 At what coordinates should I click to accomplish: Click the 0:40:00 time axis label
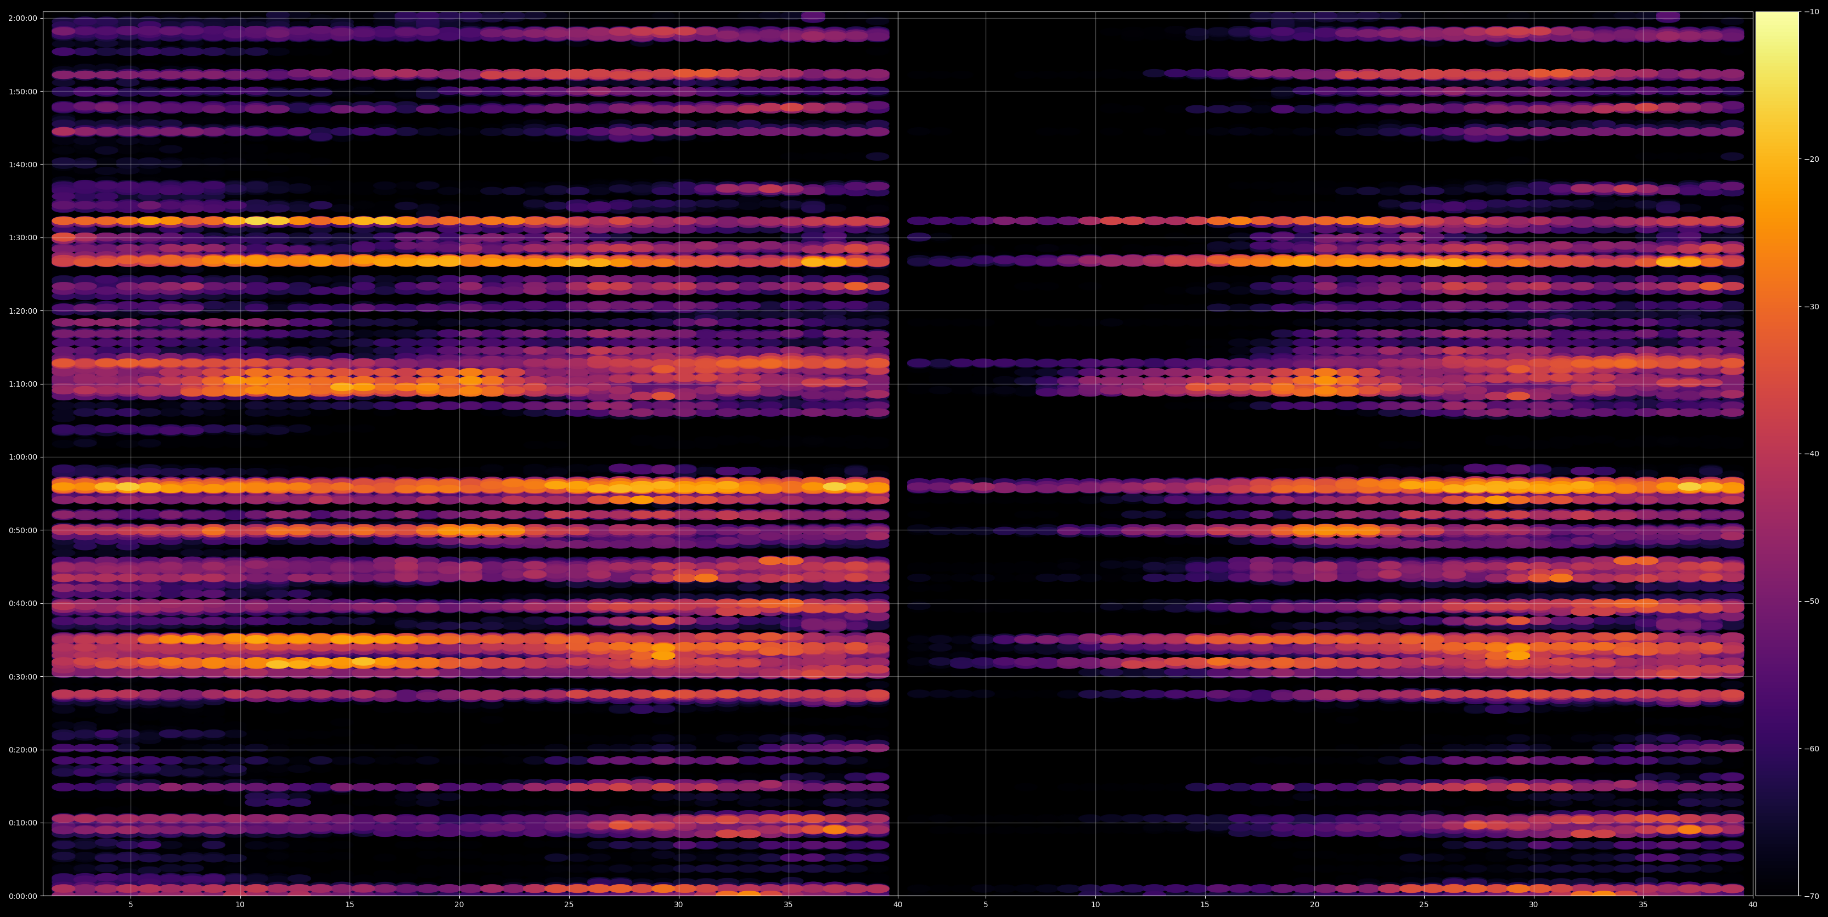pos(24,603)
